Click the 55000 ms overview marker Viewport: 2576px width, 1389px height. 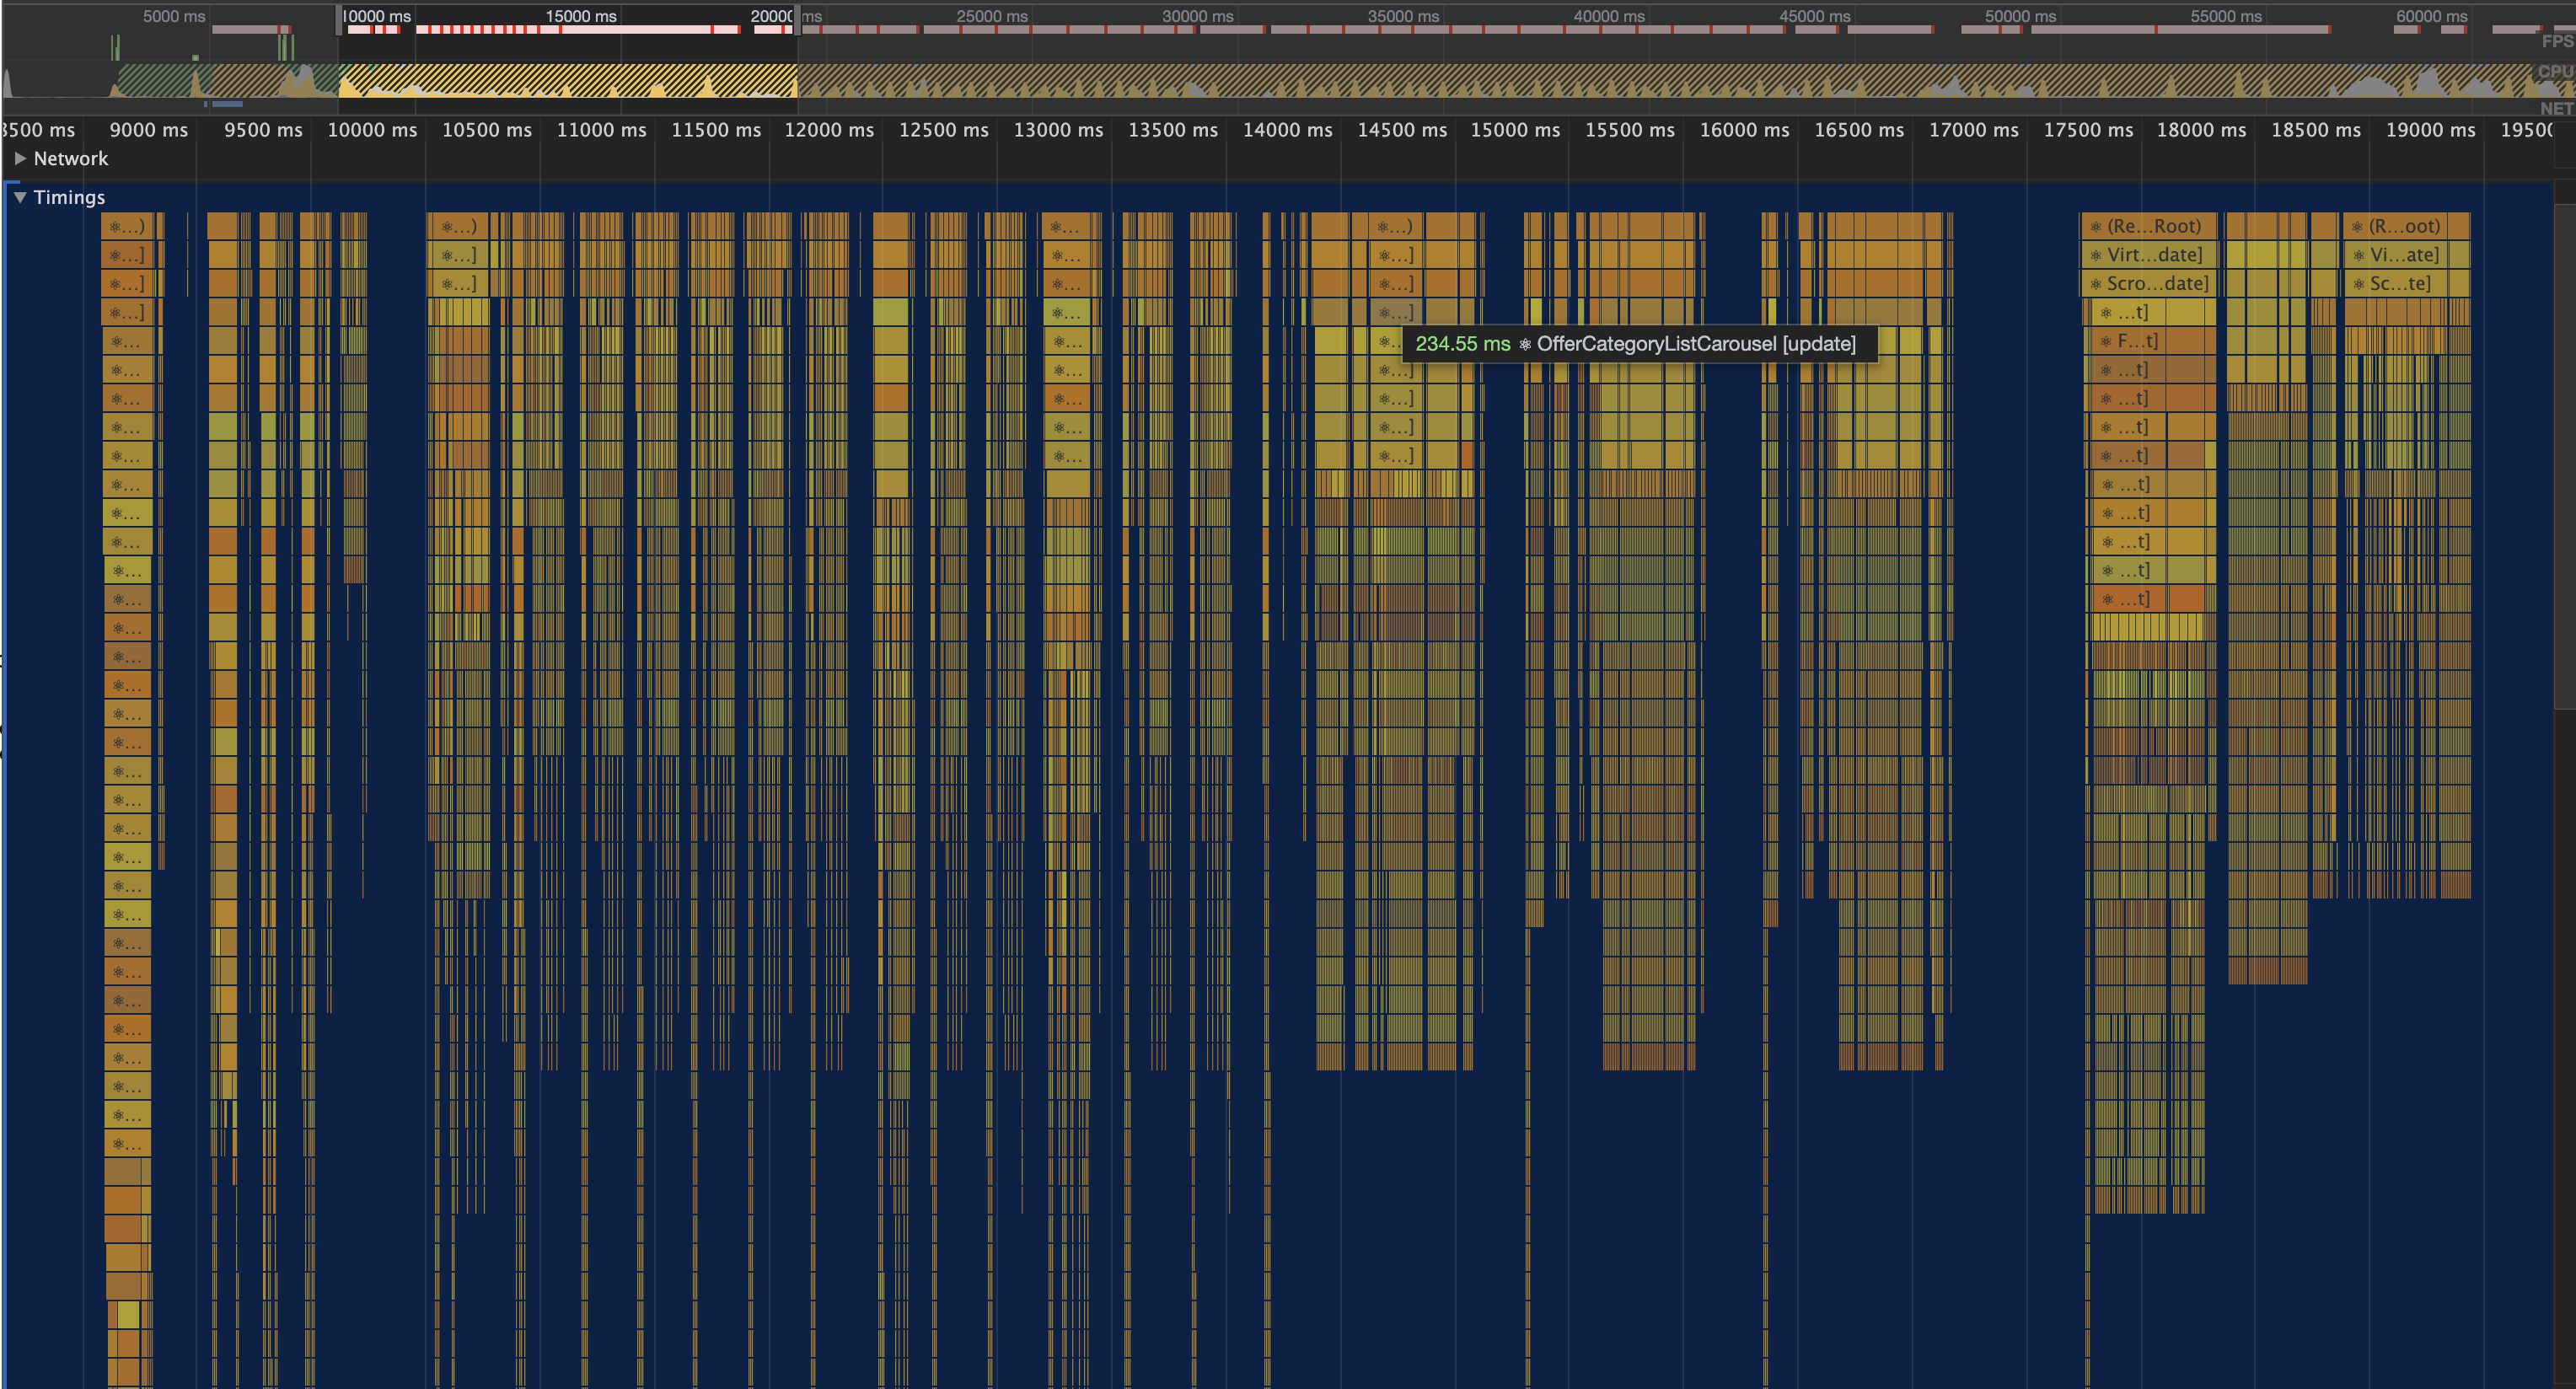click(2226, 16)
